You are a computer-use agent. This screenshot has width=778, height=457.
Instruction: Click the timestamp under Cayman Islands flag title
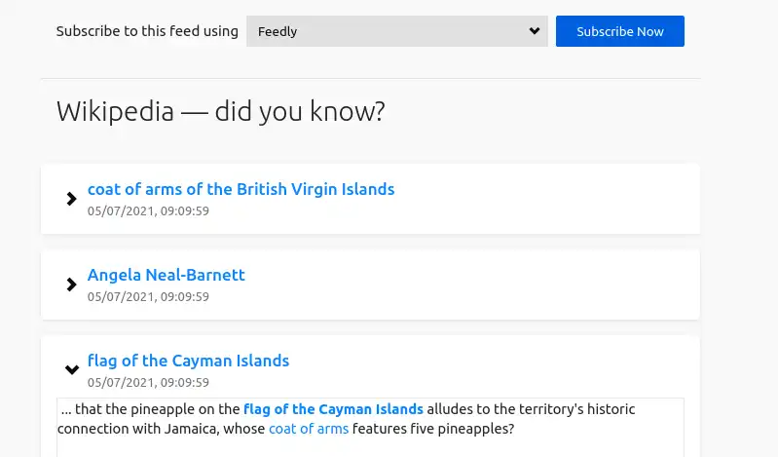pos(148,382)
